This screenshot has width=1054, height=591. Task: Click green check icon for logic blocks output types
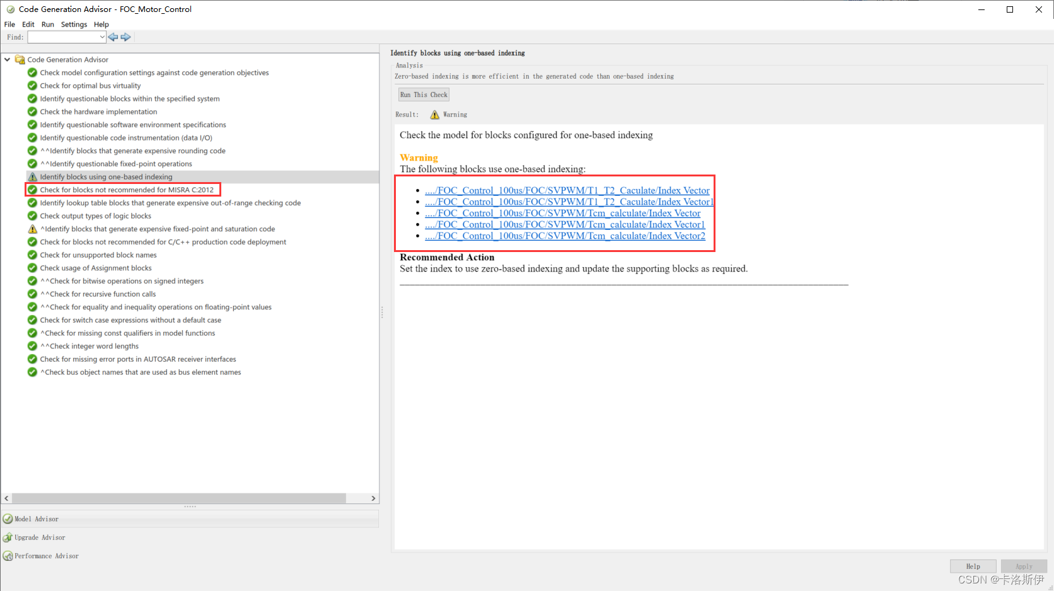point(33,216)
